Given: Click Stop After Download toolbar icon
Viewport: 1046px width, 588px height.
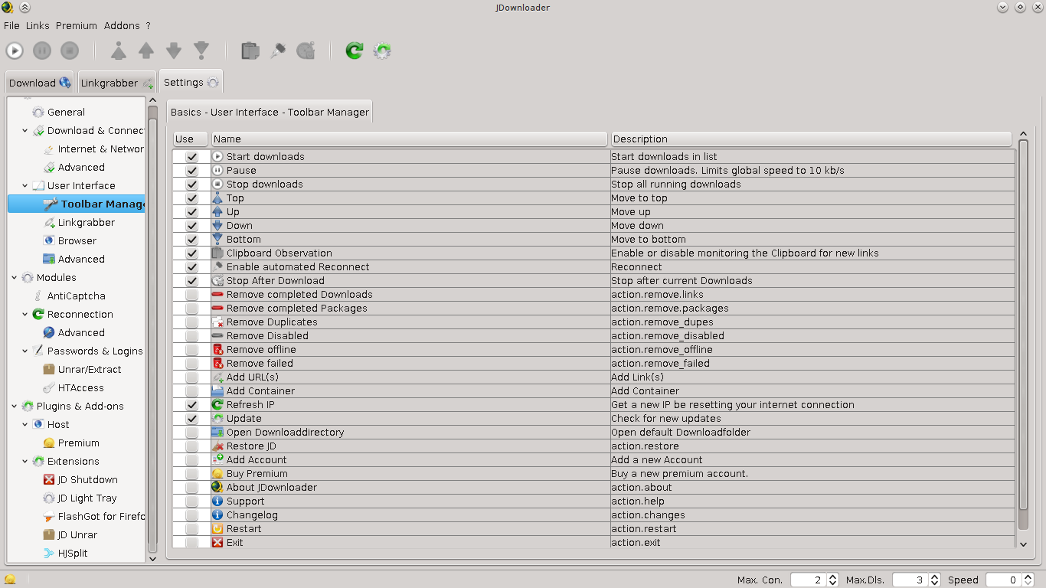Looking at the screenshot, I should (306, 51).
